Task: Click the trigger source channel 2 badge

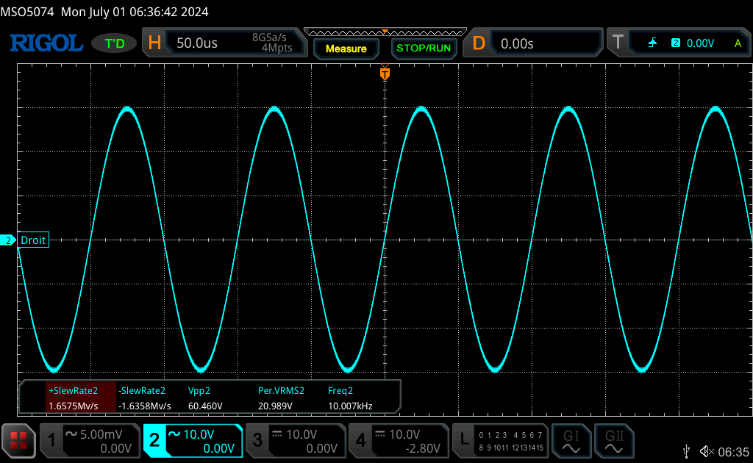Action: (676, 43)
